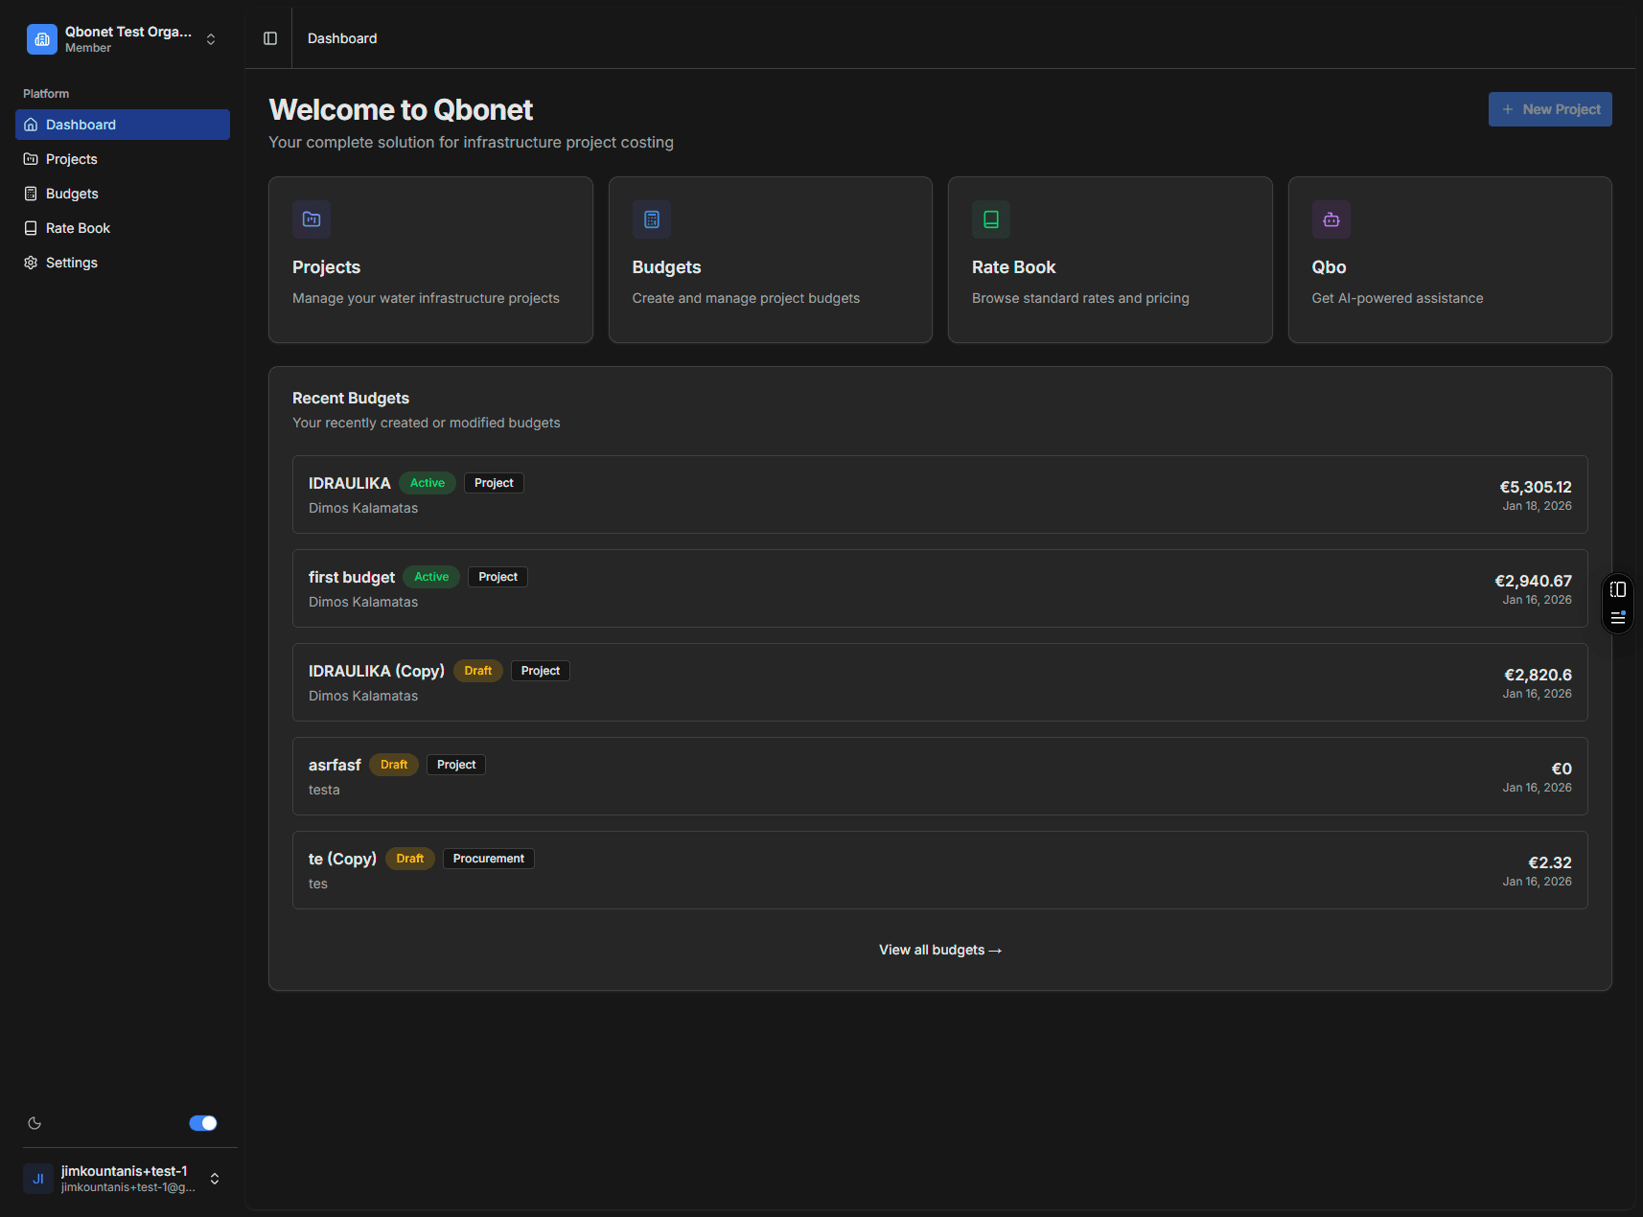This screenshot has height=1217, width=1643.
Task: Click Project badge on first budget row
Action: (498, 577)
